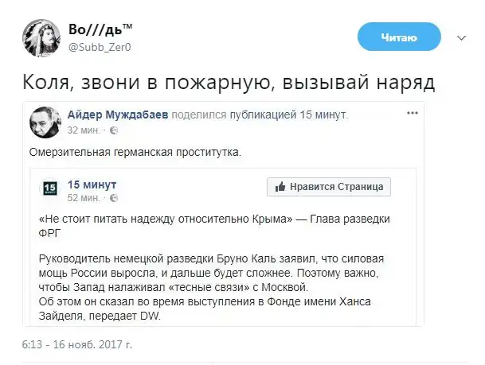
Task: Open the three-dots post options menu
Action: click(412, 113)
